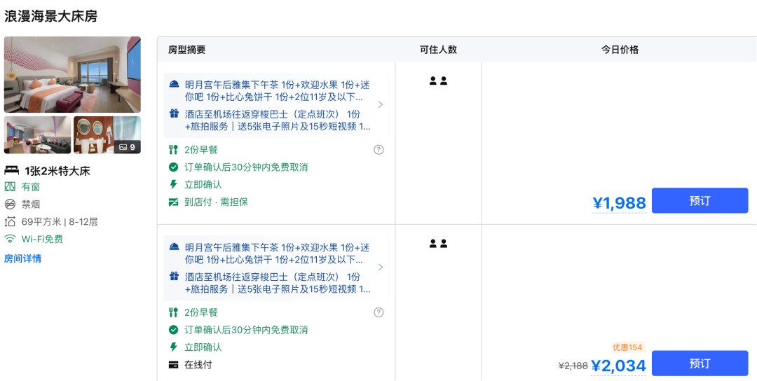Book the ¥1,988 room with 预订
This screenshot has width=757, height=381.
700,200
